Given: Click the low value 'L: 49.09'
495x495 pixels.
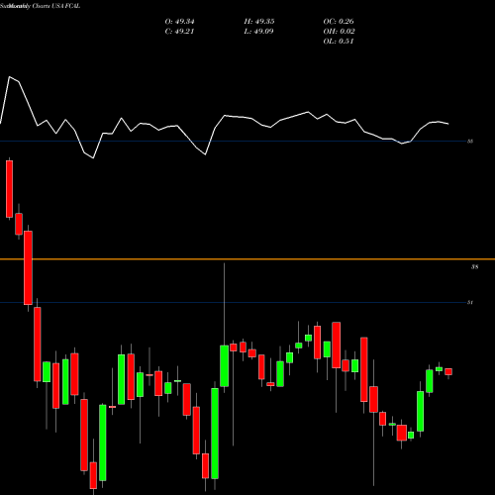Looking at the screenshot, I should (x=258, y=32).
